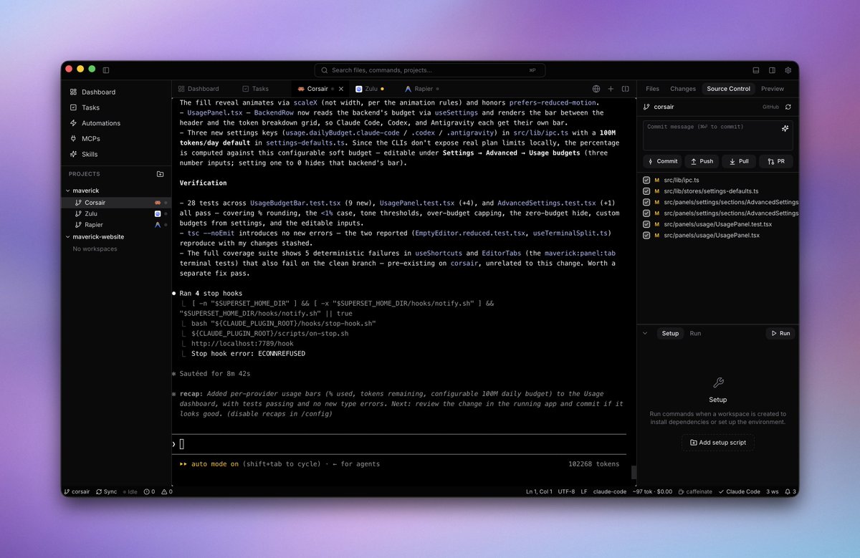Click the Run button with play icon
The width and height of the screenshot is (860, 558).
click(780, 333)
